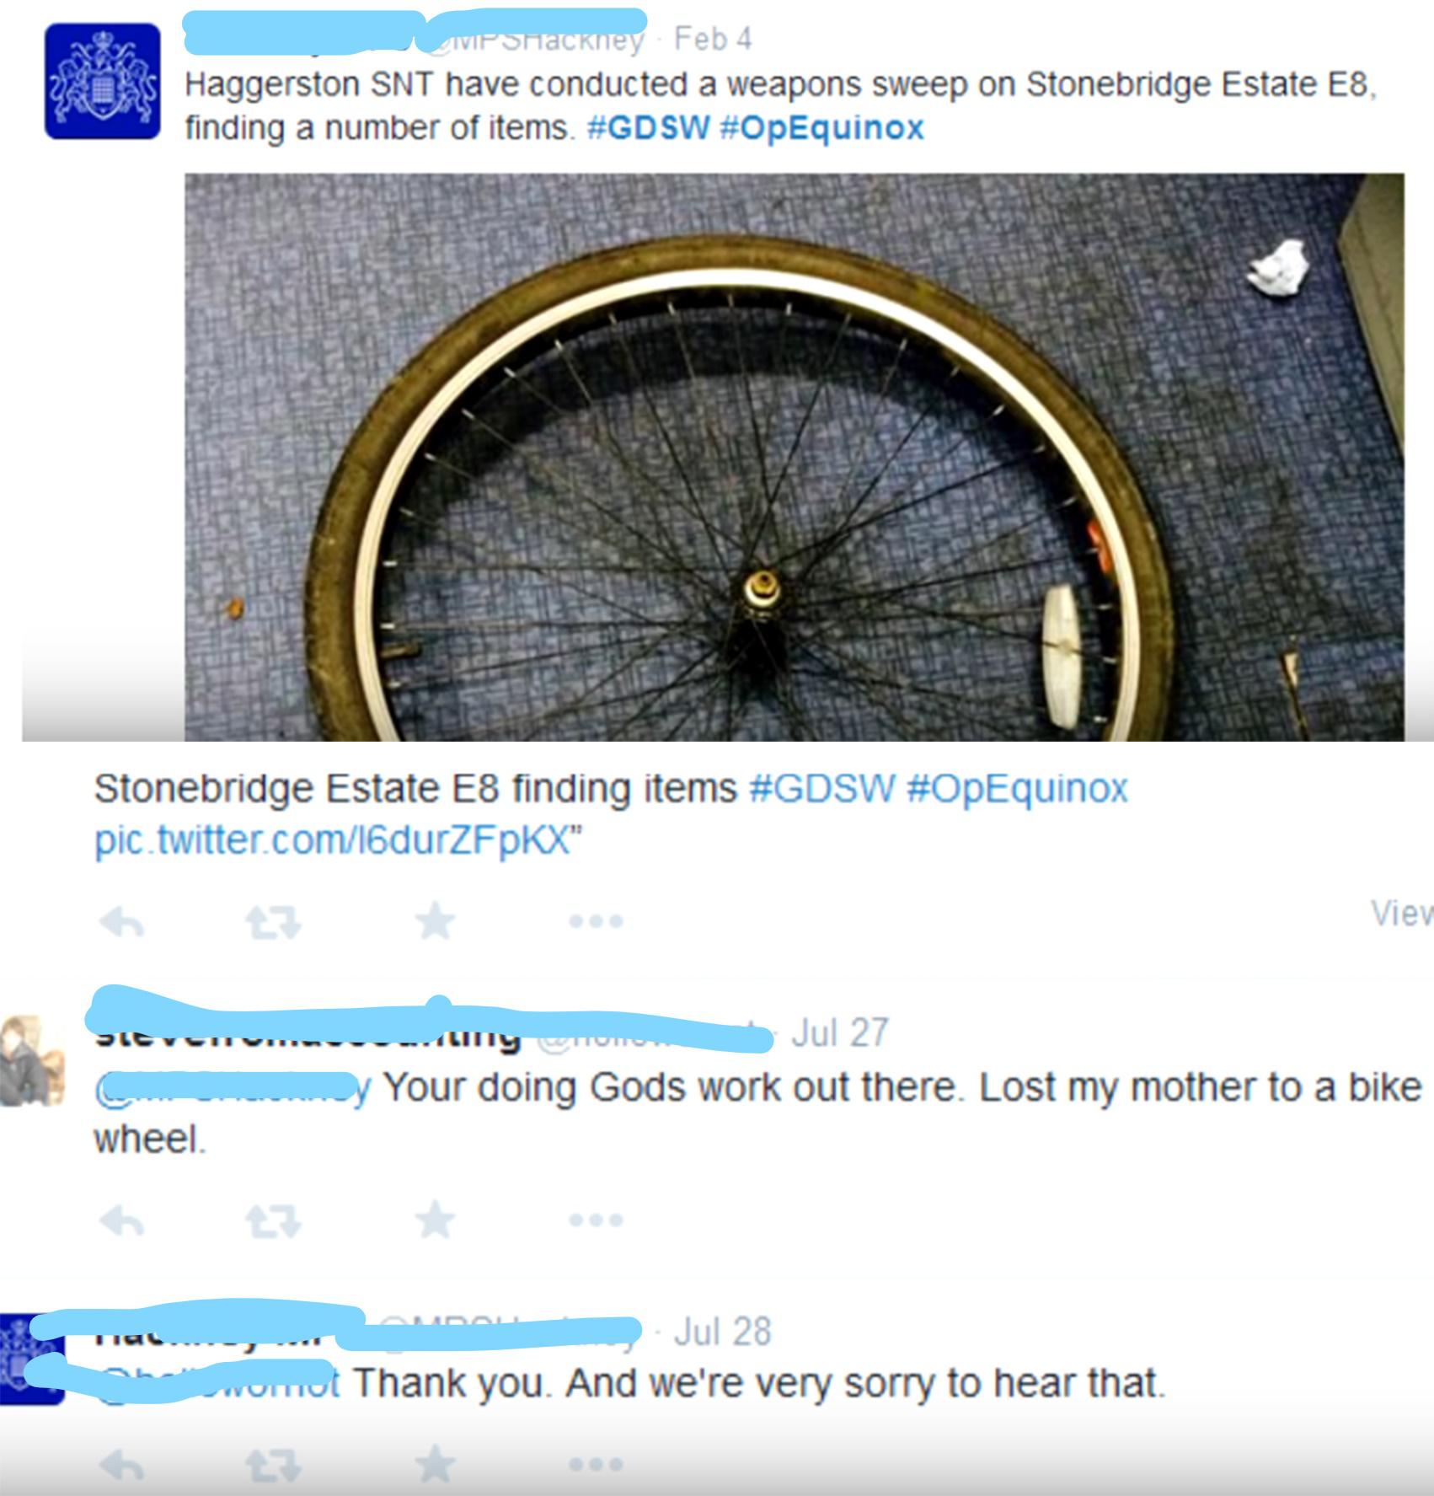Open the #GDSW hashtag in top tweet
Viewport: 1434px width, 1496px height.
pos(648,127)
